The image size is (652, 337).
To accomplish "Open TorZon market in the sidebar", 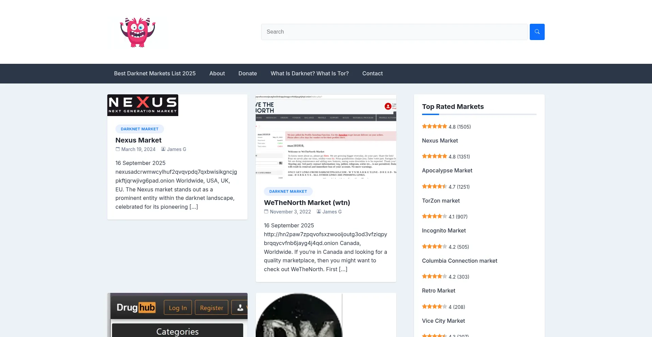I will (x=441, y=201).
